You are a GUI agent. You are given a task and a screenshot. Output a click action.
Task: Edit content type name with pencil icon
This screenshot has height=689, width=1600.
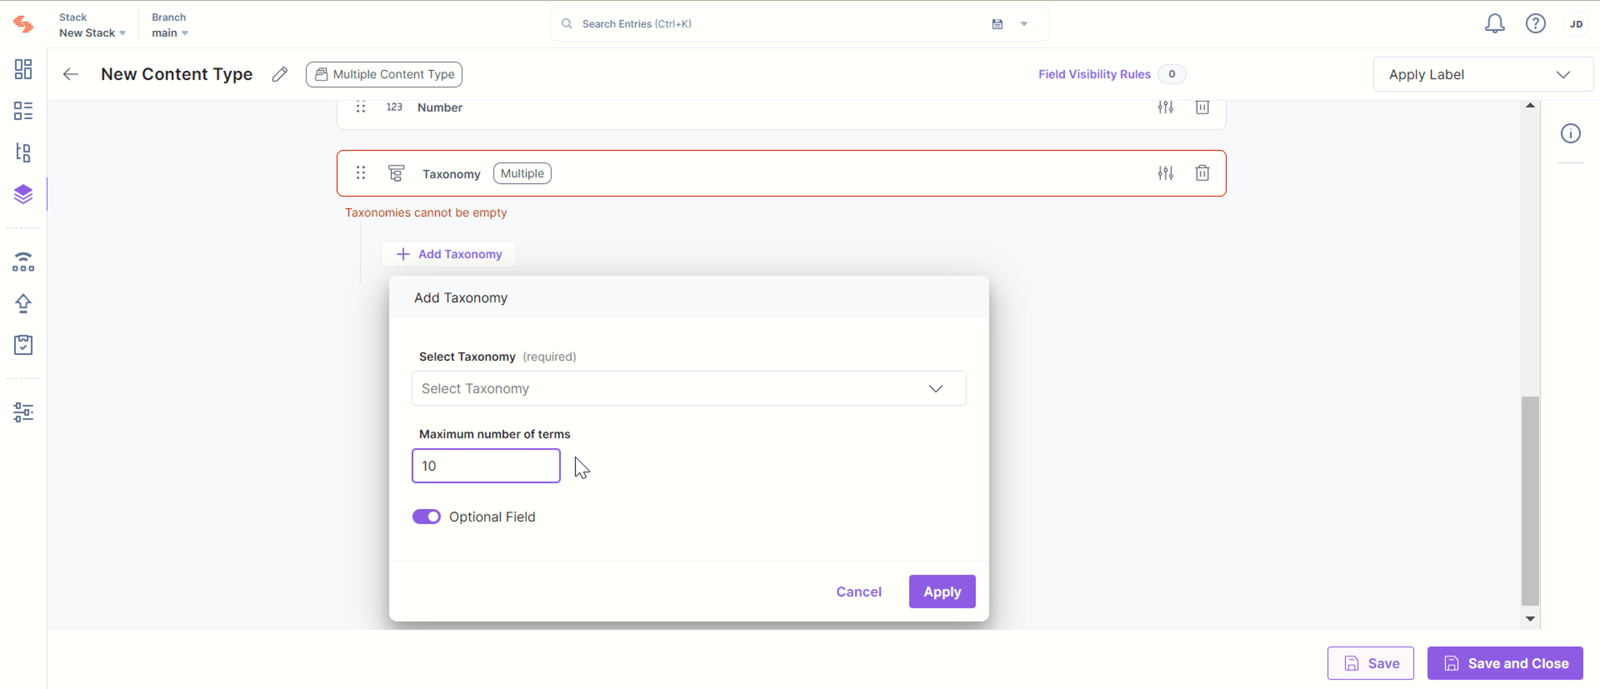click(280, 75)
